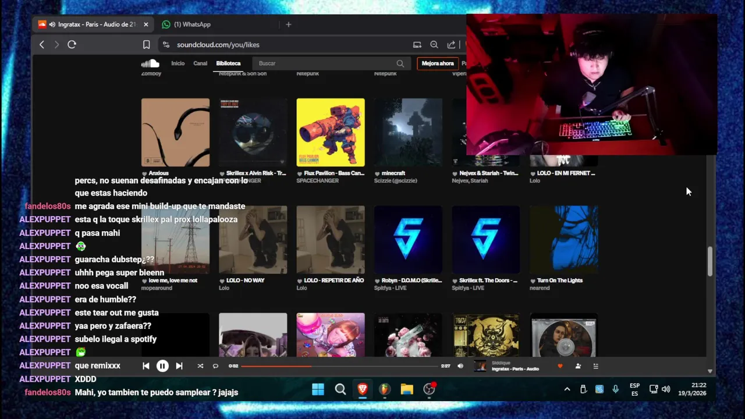Mute tab via speaker icon on Ingratax tab
The image size is (745, 419).
[x=52, y=24]
